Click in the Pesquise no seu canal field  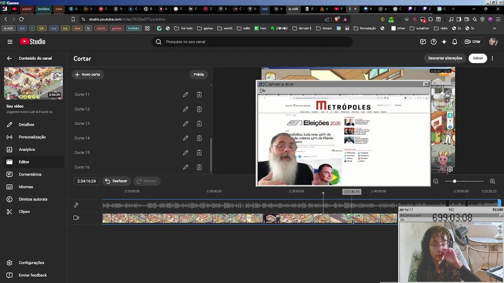pyautogui.click(x=252, y=42)
